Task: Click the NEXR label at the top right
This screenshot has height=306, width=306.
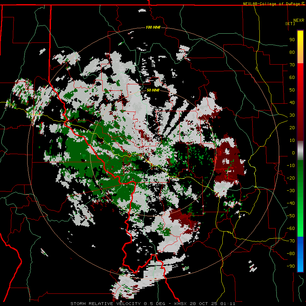Action: point(299,20)
